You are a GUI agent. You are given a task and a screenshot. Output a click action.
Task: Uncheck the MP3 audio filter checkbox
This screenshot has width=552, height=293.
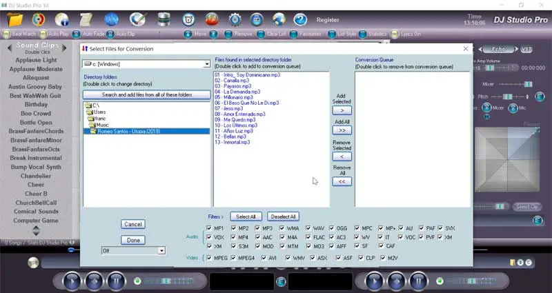(257, 228)
